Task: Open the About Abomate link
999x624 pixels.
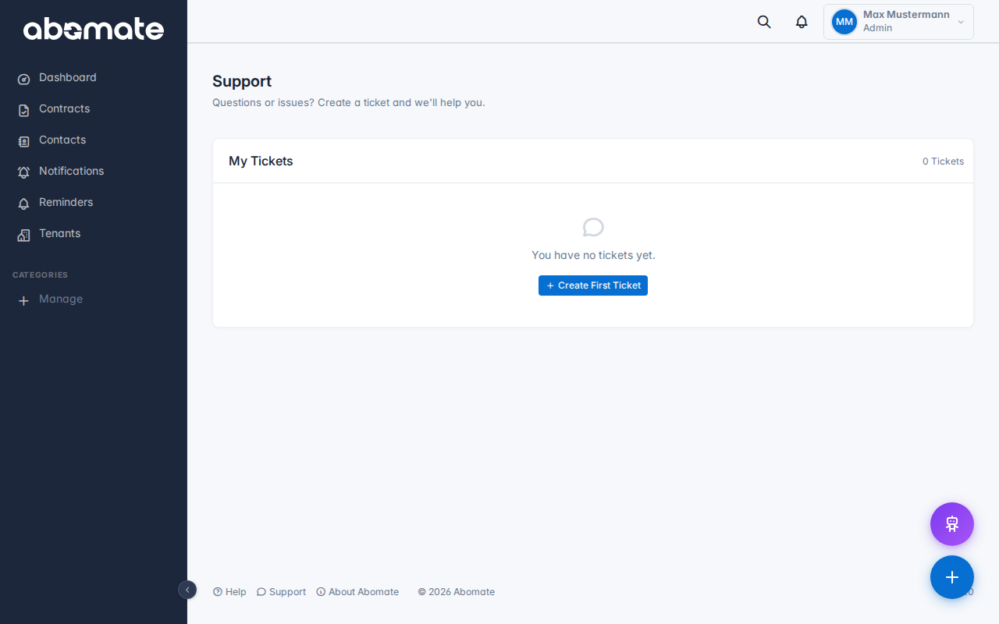Action: click(x=357, y=591)
